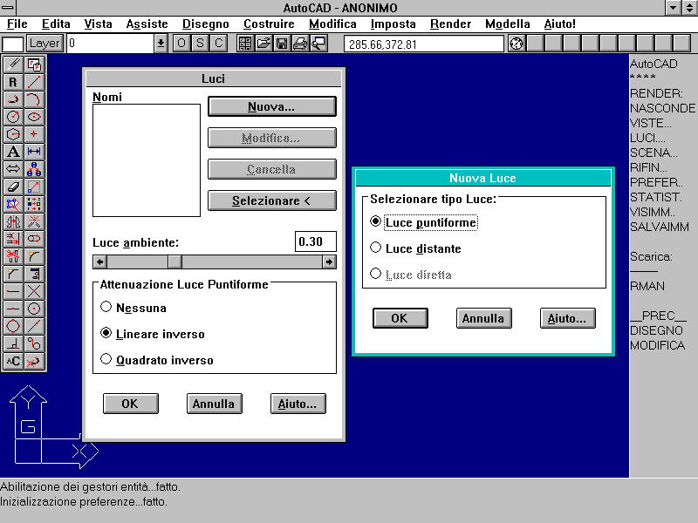Click Aiuto... in Luci dialog
The width and height of the screenshot is (698, 523).
(x=298, y=404)
